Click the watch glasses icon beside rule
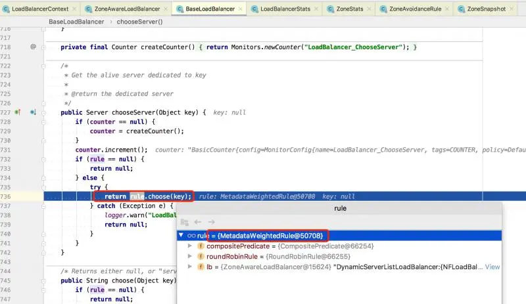The width and height of the screenshot is (526, 304). tap(191, 236)
